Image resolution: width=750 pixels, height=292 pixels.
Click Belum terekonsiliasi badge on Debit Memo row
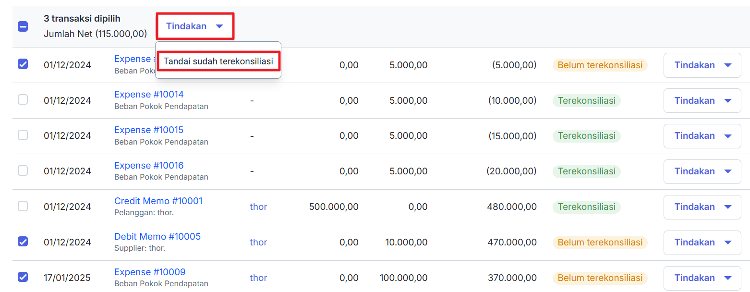(x=600, y=243)
